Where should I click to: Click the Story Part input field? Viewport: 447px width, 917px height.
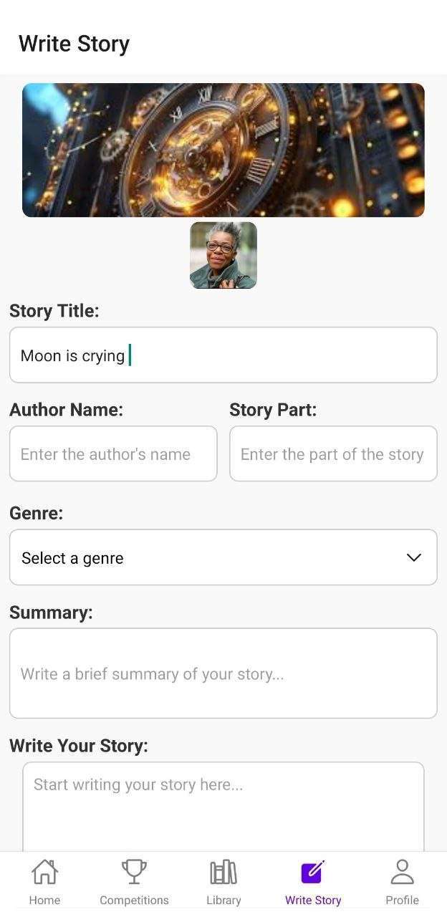[333, 453]
